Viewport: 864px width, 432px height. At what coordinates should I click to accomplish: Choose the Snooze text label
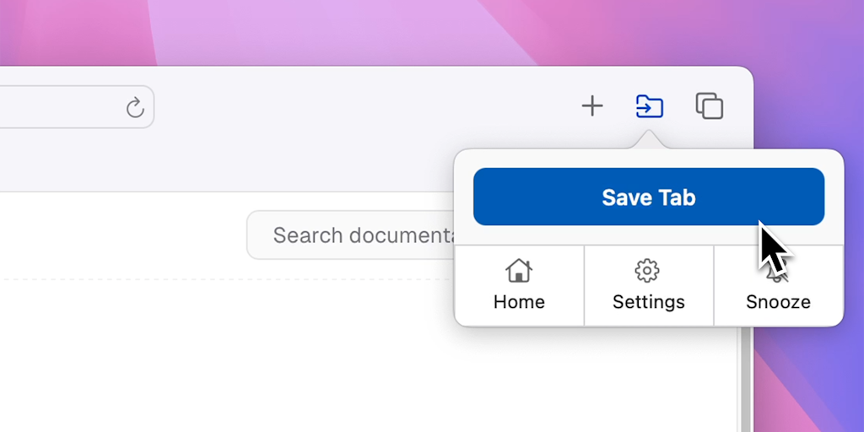pyautogui.click(x=778, y=302)
